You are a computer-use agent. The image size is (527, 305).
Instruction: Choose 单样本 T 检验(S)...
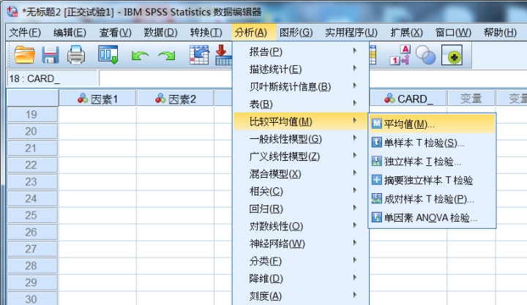(x=433, y=143)
